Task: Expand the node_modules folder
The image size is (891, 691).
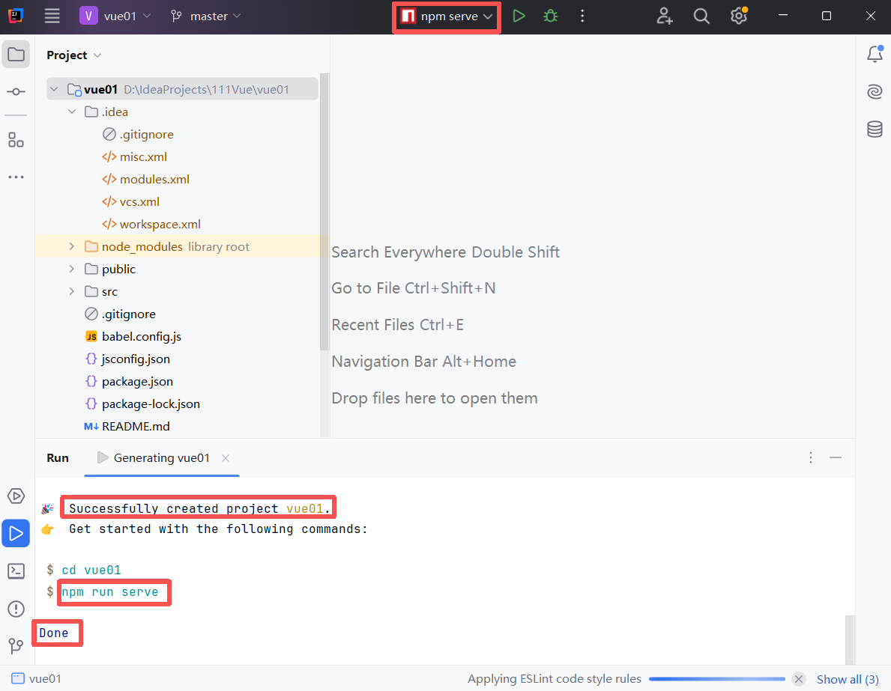Action: coord(72,246)
